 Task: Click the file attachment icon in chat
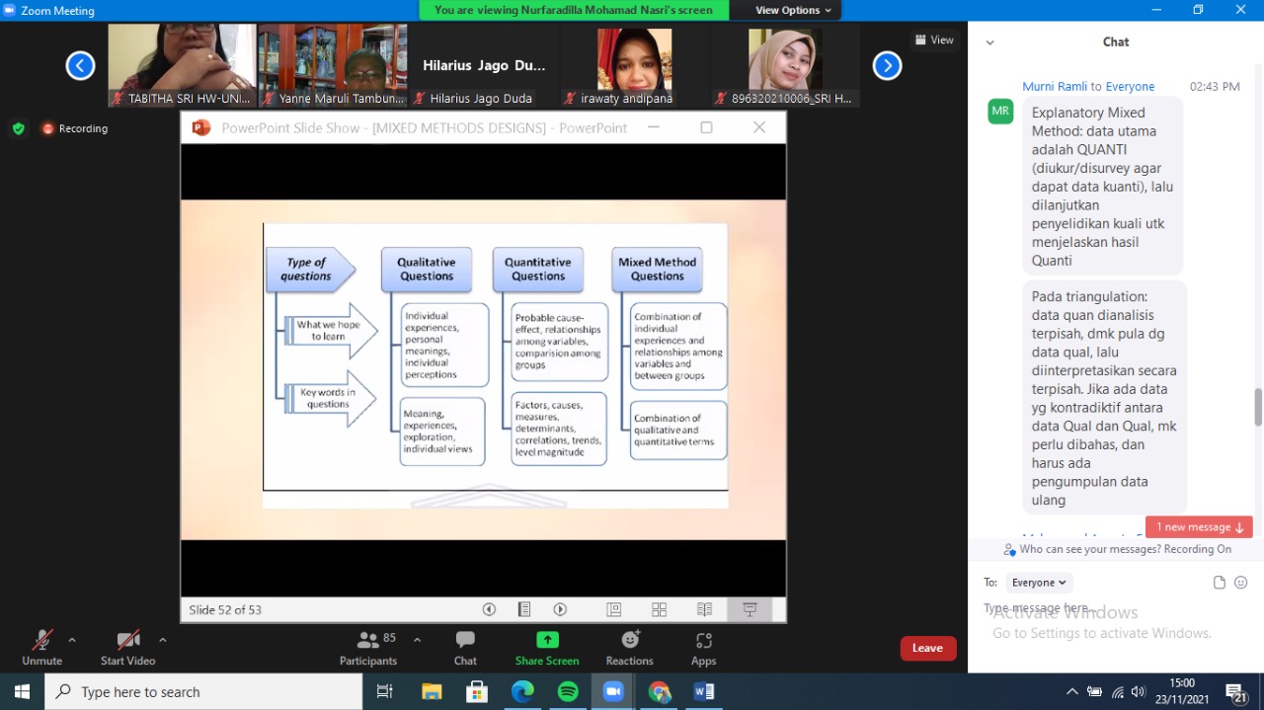tap(1220, 583)
